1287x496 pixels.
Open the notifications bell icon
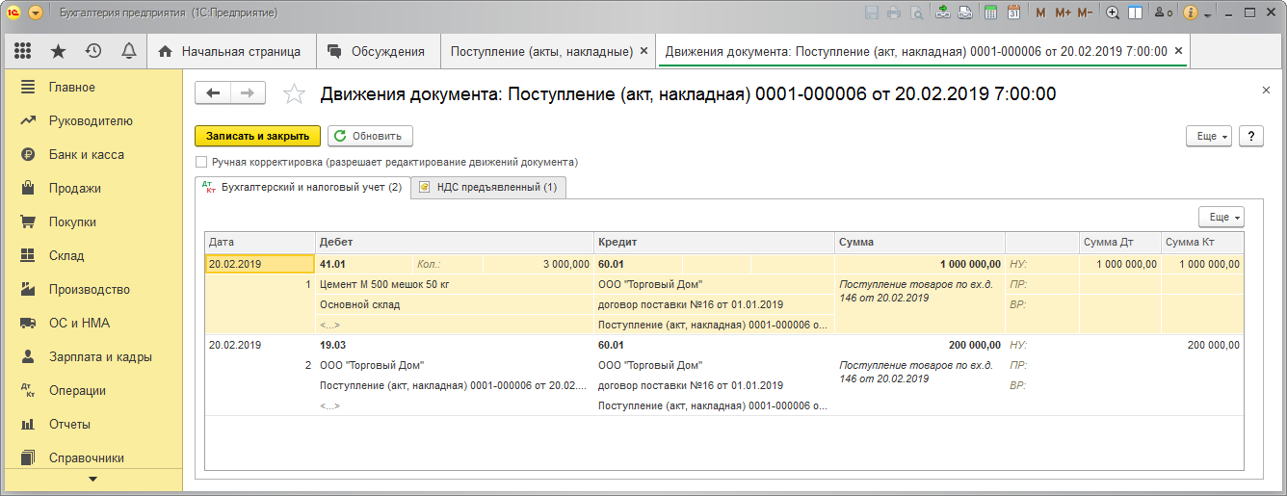[x=128, y=51]
